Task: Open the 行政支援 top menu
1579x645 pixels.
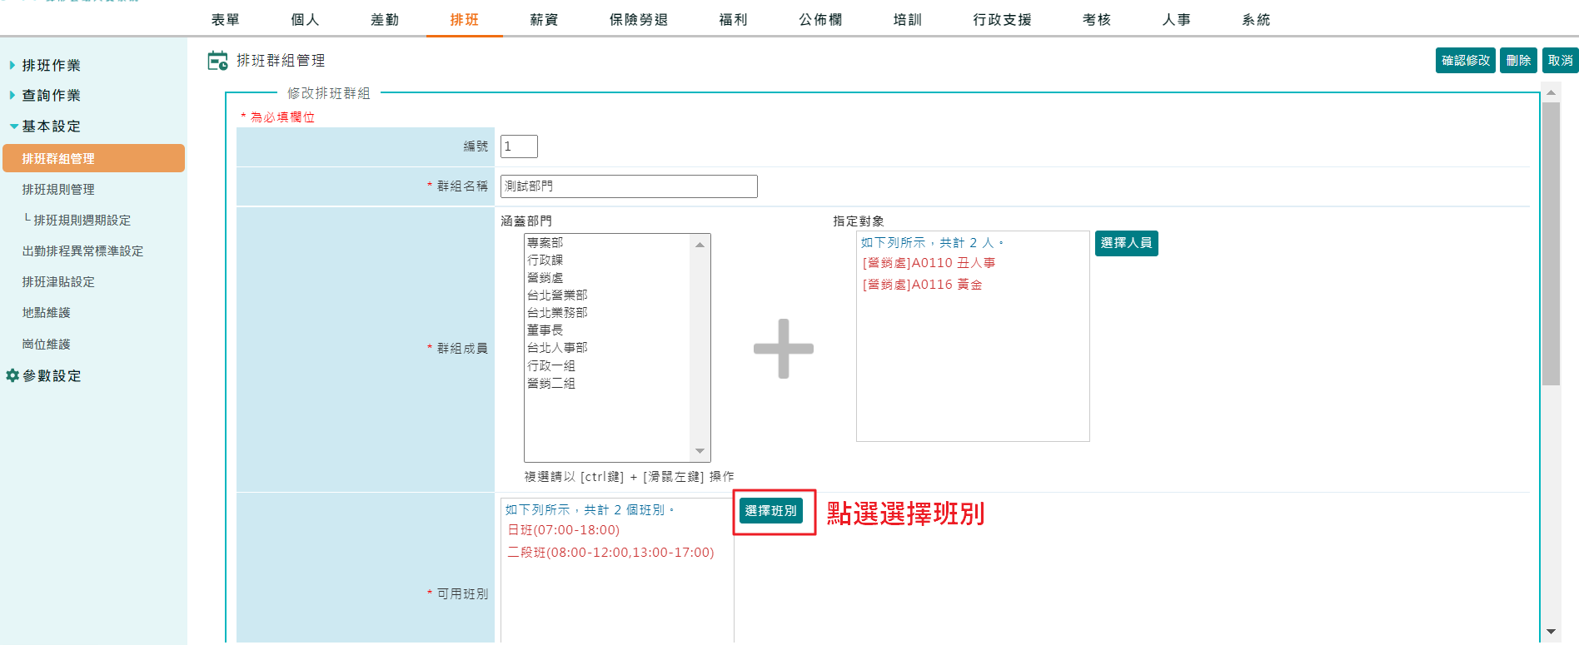Action: tap(1003, 19)
